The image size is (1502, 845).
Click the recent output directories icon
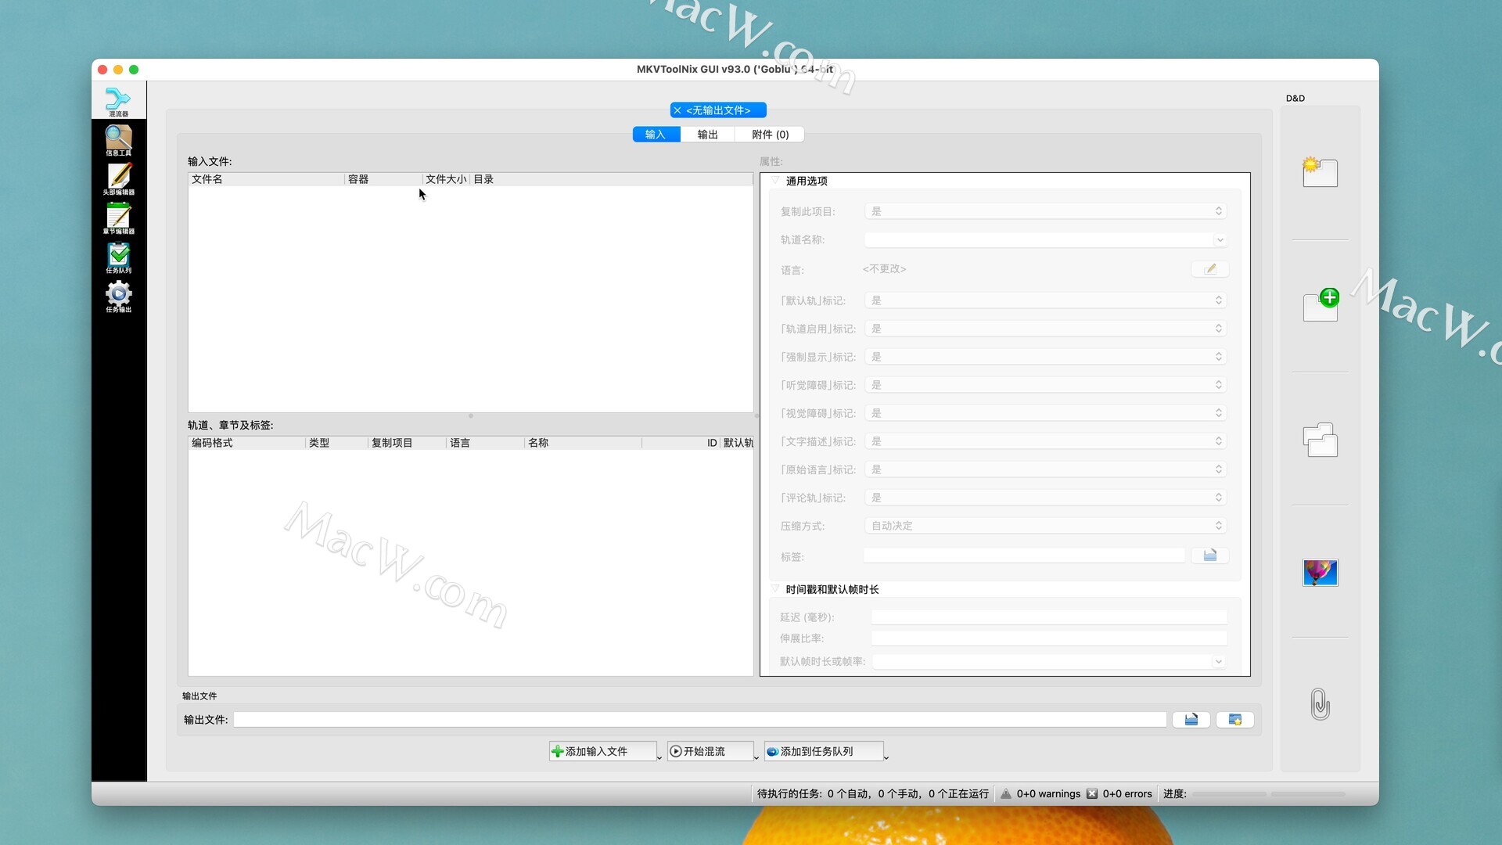[1234, 720]
